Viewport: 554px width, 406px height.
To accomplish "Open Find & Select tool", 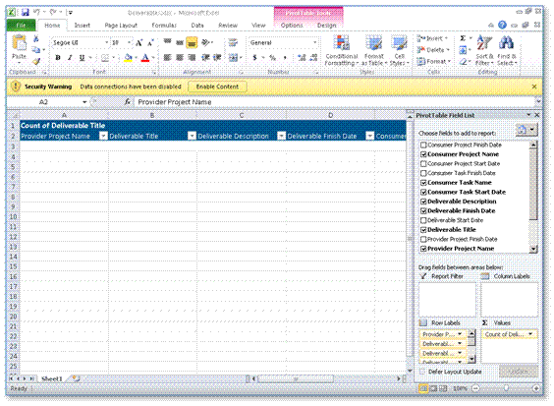I will tap(506, 44).
